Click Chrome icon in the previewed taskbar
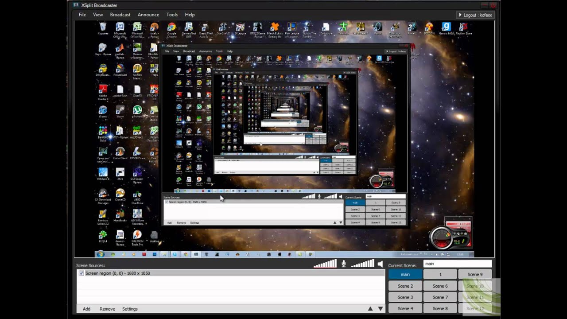Image resolution: width=567 pixels, height=319 pixels. [x=186, y=254]
